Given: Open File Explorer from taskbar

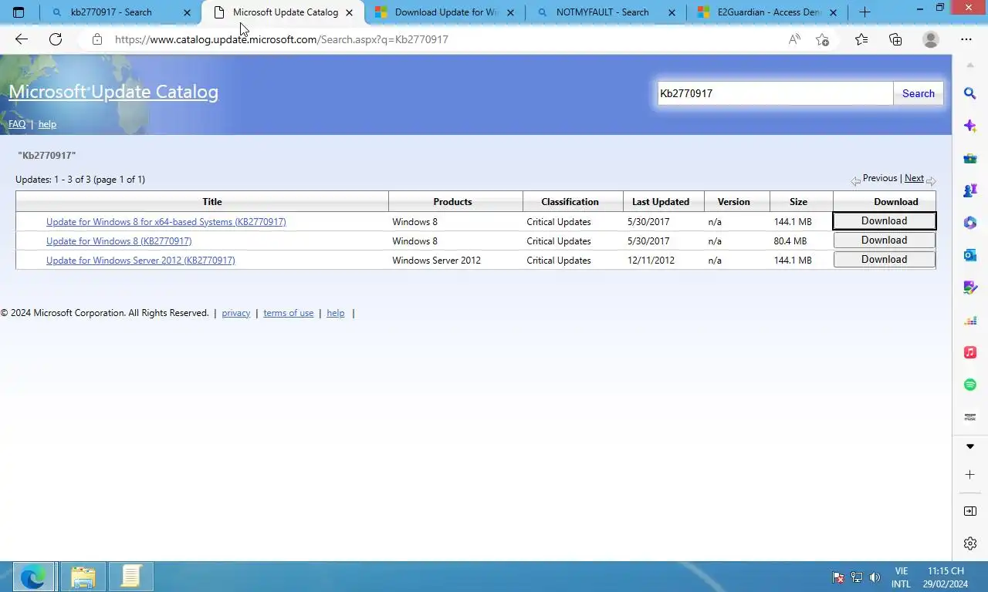Looking at the screenshot, I should coord(83,577).
